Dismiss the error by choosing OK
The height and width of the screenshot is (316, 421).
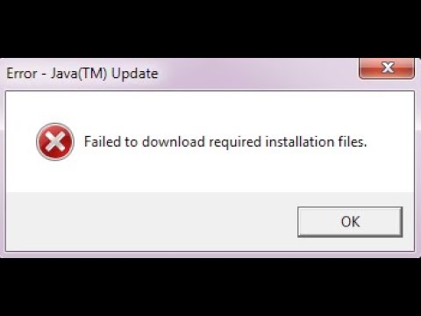click(350, 222)
